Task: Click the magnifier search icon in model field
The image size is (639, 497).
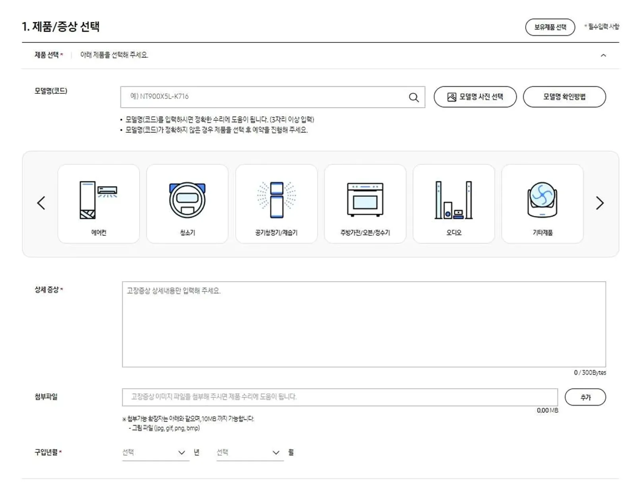Action: coord(413,96)
